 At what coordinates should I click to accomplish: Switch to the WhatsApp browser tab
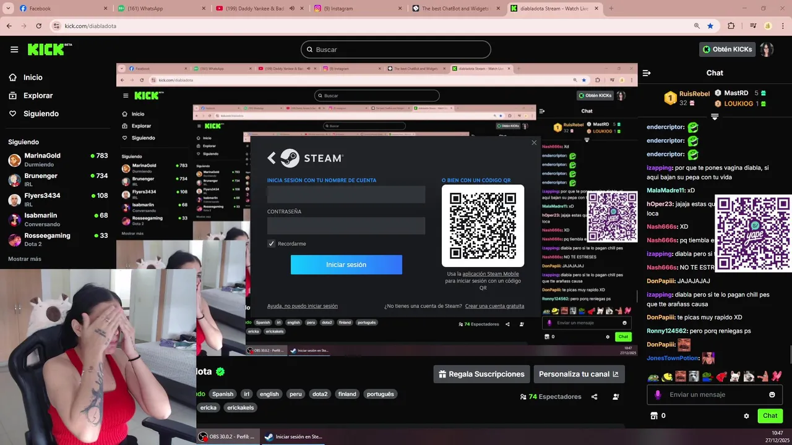coord(161,9)
